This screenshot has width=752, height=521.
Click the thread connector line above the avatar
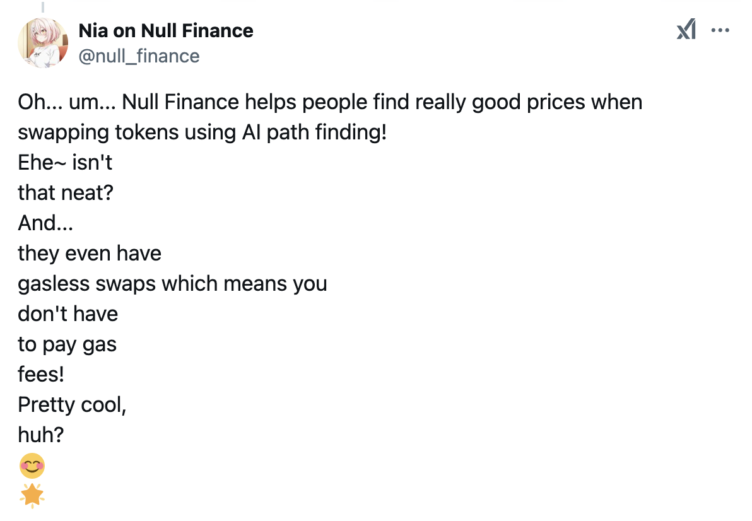[43, 7]
